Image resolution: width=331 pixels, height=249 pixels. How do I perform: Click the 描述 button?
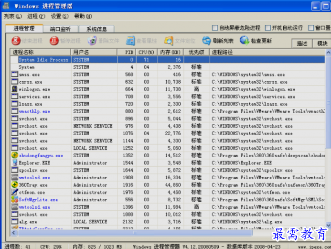302,43
